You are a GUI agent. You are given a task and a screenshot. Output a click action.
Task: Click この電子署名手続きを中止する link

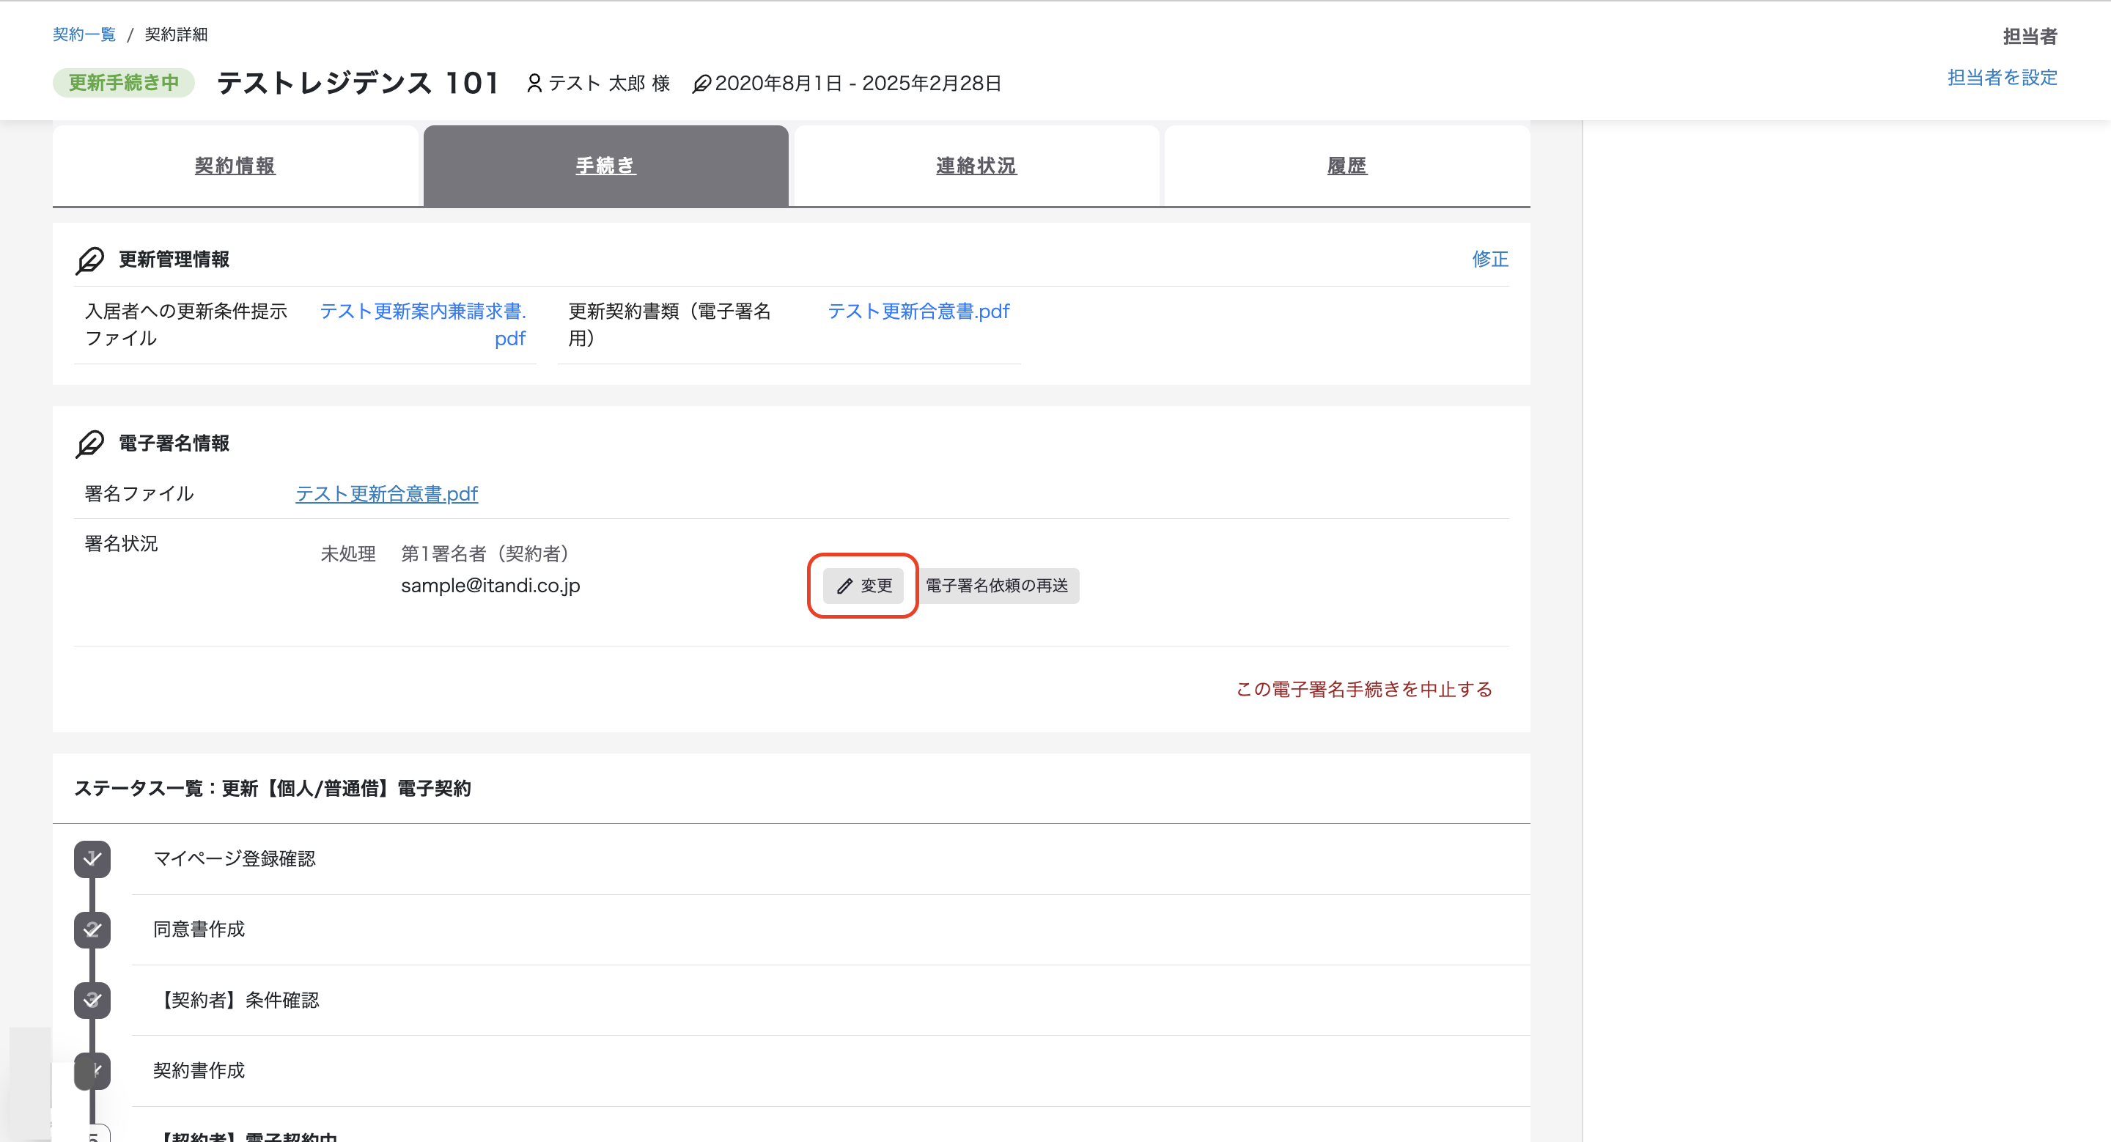(1364, 690)
